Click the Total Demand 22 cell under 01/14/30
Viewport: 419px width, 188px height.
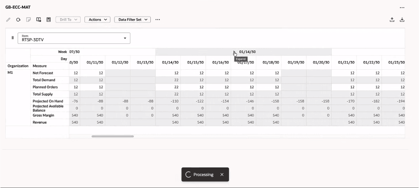(168, 80)
